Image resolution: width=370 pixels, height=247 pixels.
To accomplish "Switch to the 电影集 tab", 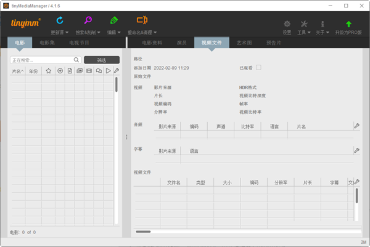I will point(47,43).
